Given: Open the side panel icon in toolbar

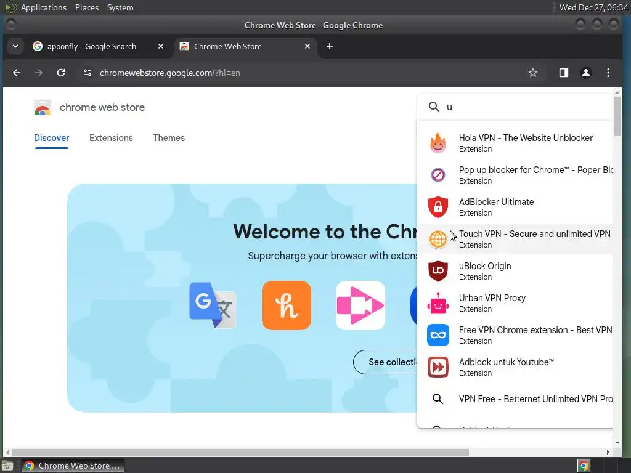Looking at the screenshot, I should point(563,73).
